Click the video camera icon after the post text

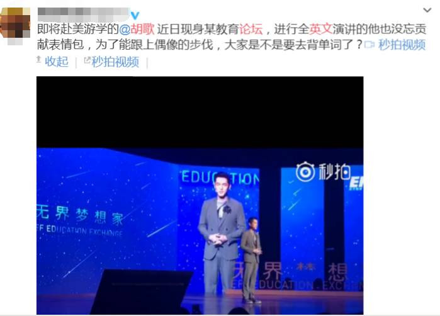coord(369,45)
